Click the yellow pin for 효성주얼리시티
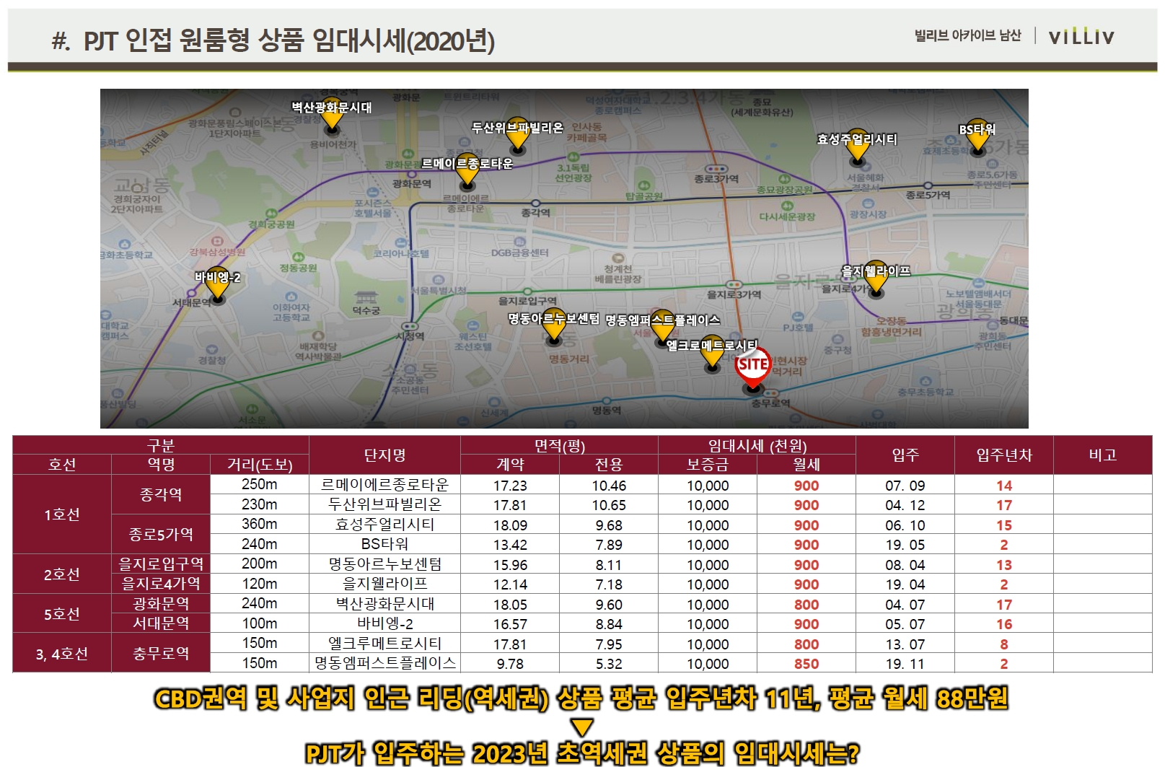The height and width of the screenshot is (767, 1165). tap(857, 149)
